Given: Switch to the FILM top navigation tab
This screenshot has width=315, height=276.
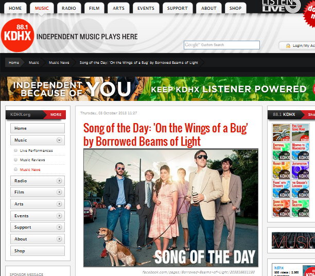Looking at the screenshot, I should point(94,8).
